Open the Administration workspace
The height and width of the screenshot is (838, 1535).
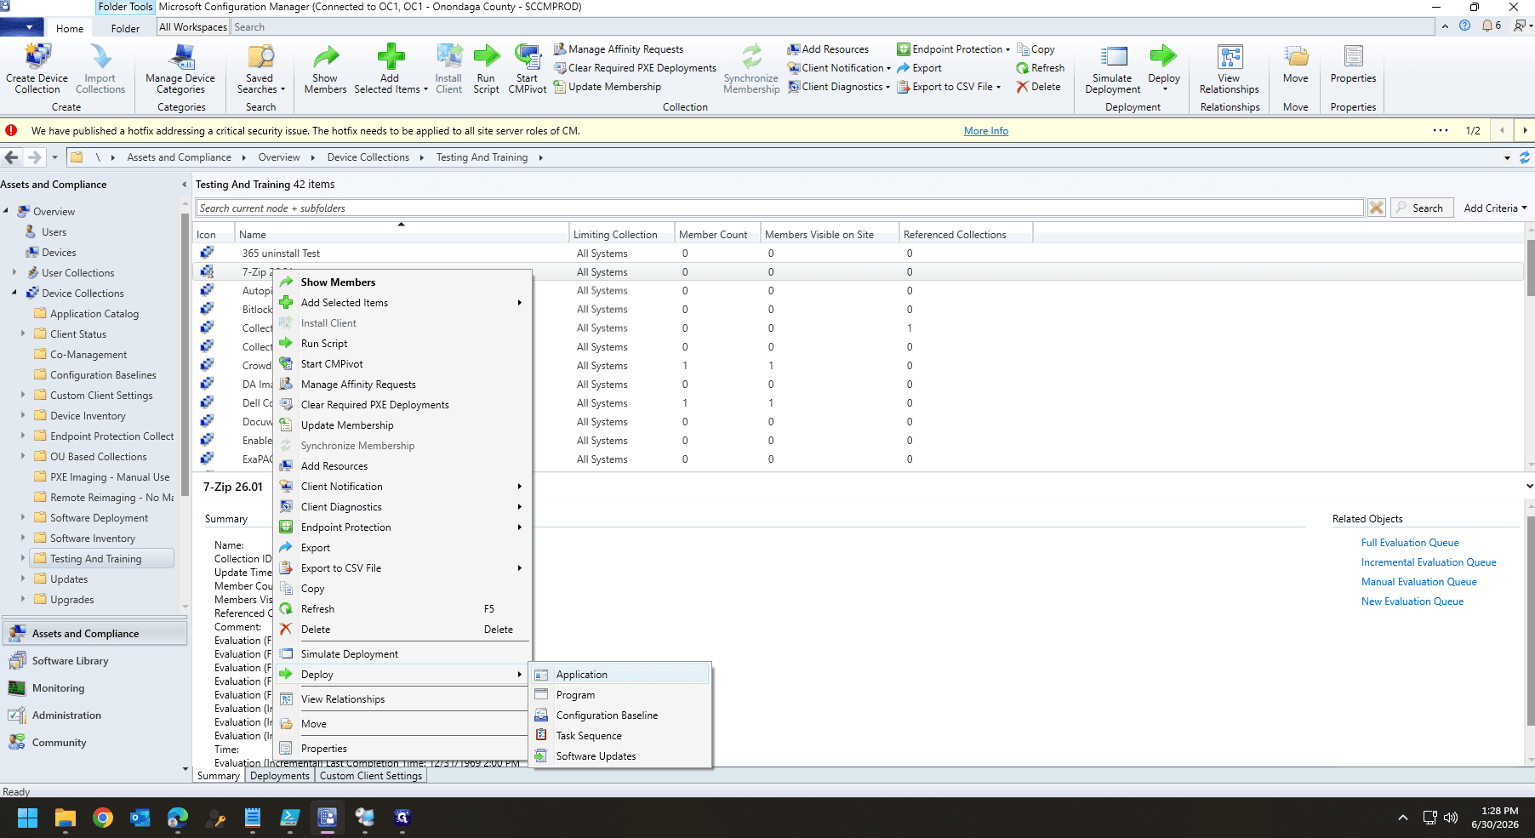pos(95,715)
